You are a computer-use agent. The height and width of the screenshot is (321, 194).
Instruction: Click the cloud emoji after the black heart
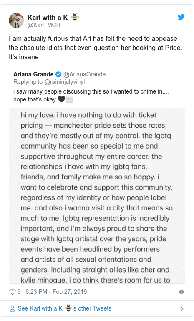70,99
